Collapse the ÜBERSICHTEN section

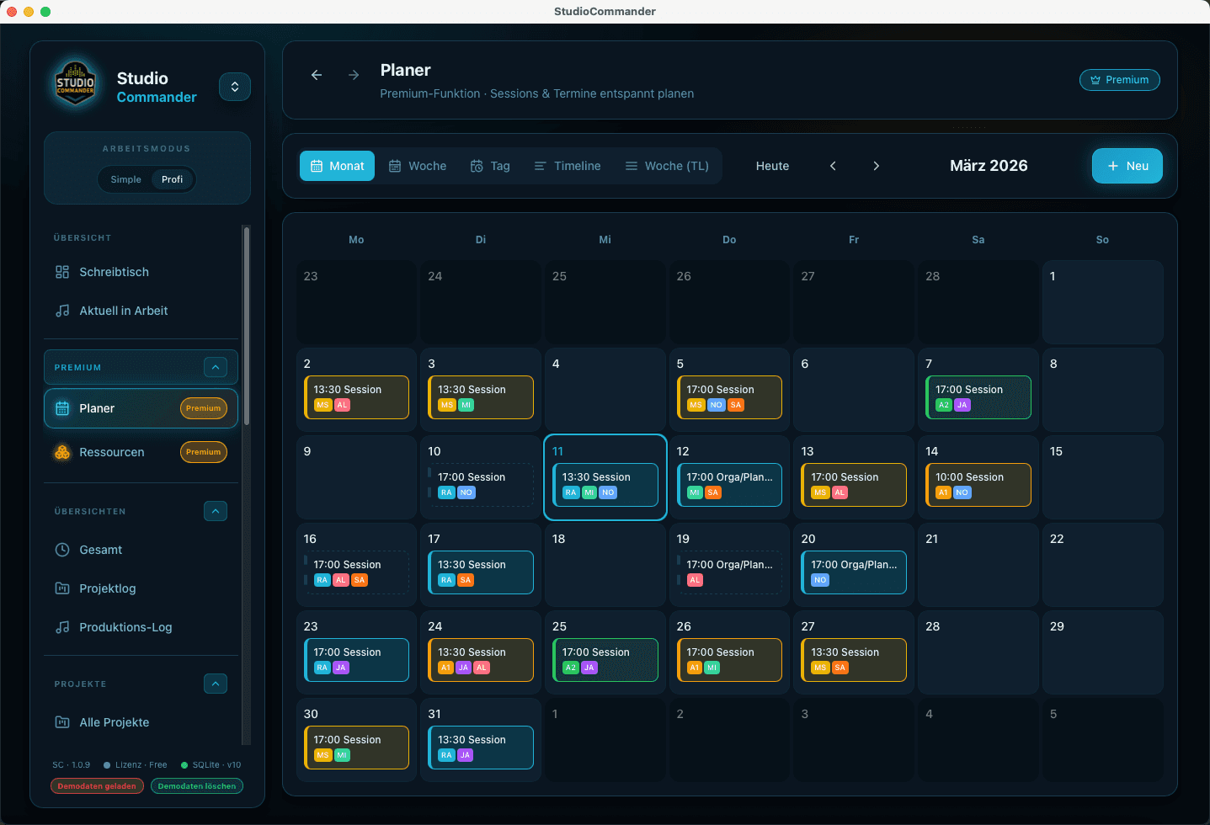coord(216,511)
